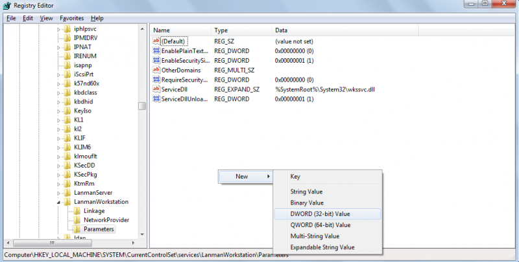The width and height of the screenshot is (519, 262).
Task: Click the tree horizontal scroll right arrow
Action: [x=133, y=243]
